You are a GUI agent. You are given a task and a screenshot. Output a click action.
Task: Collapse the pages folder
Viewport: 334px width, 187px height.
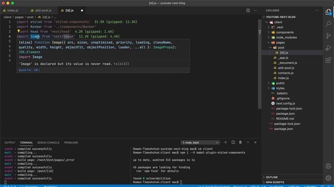[269, 43]
